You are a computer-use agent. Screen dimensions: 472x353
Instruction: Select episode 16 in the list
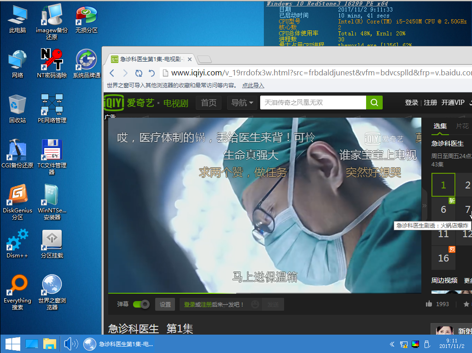[443, 258]
